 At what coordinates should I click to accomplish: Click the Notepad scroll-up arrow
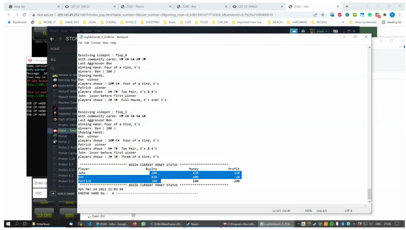coord(370,47)
